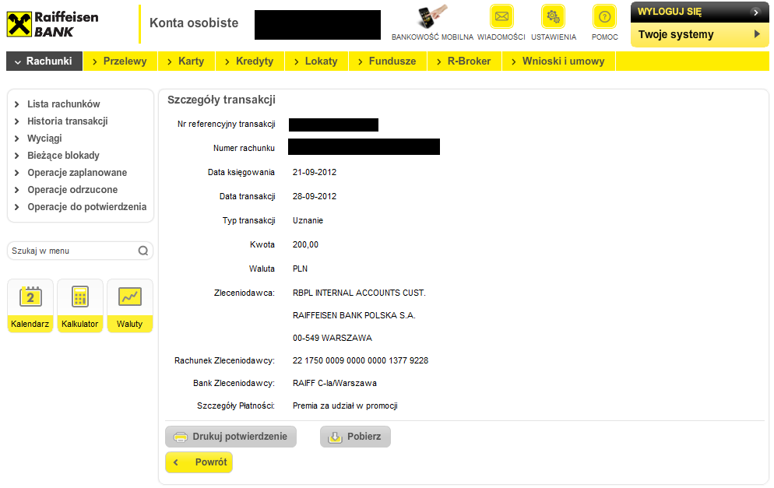This screenshot has height=488, width=774.
Task: Click the search magnifier icon in menu search
Action: 143,251
